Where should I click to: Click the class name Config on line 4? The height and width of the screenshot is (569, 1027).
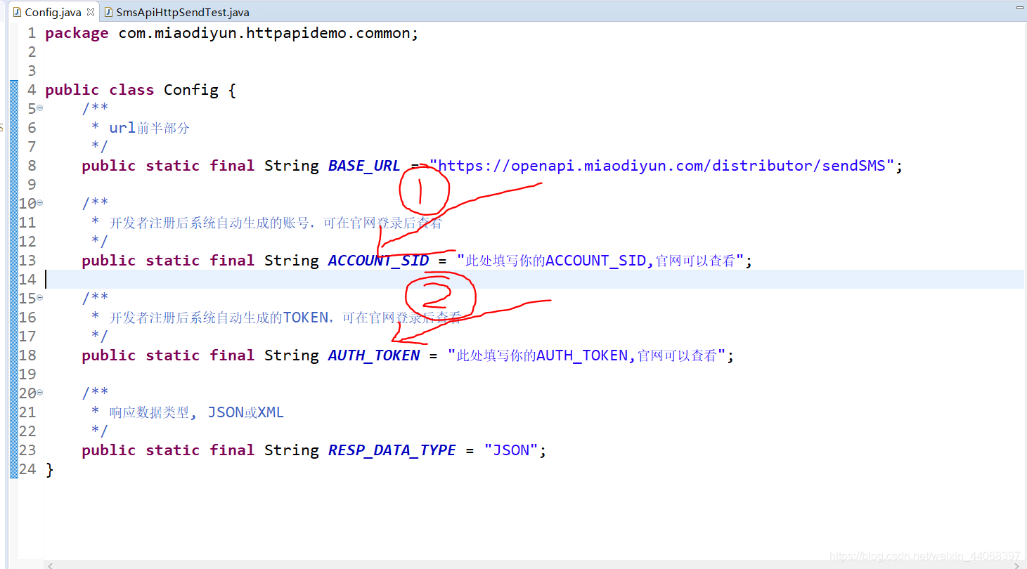[x=191, y=90]
